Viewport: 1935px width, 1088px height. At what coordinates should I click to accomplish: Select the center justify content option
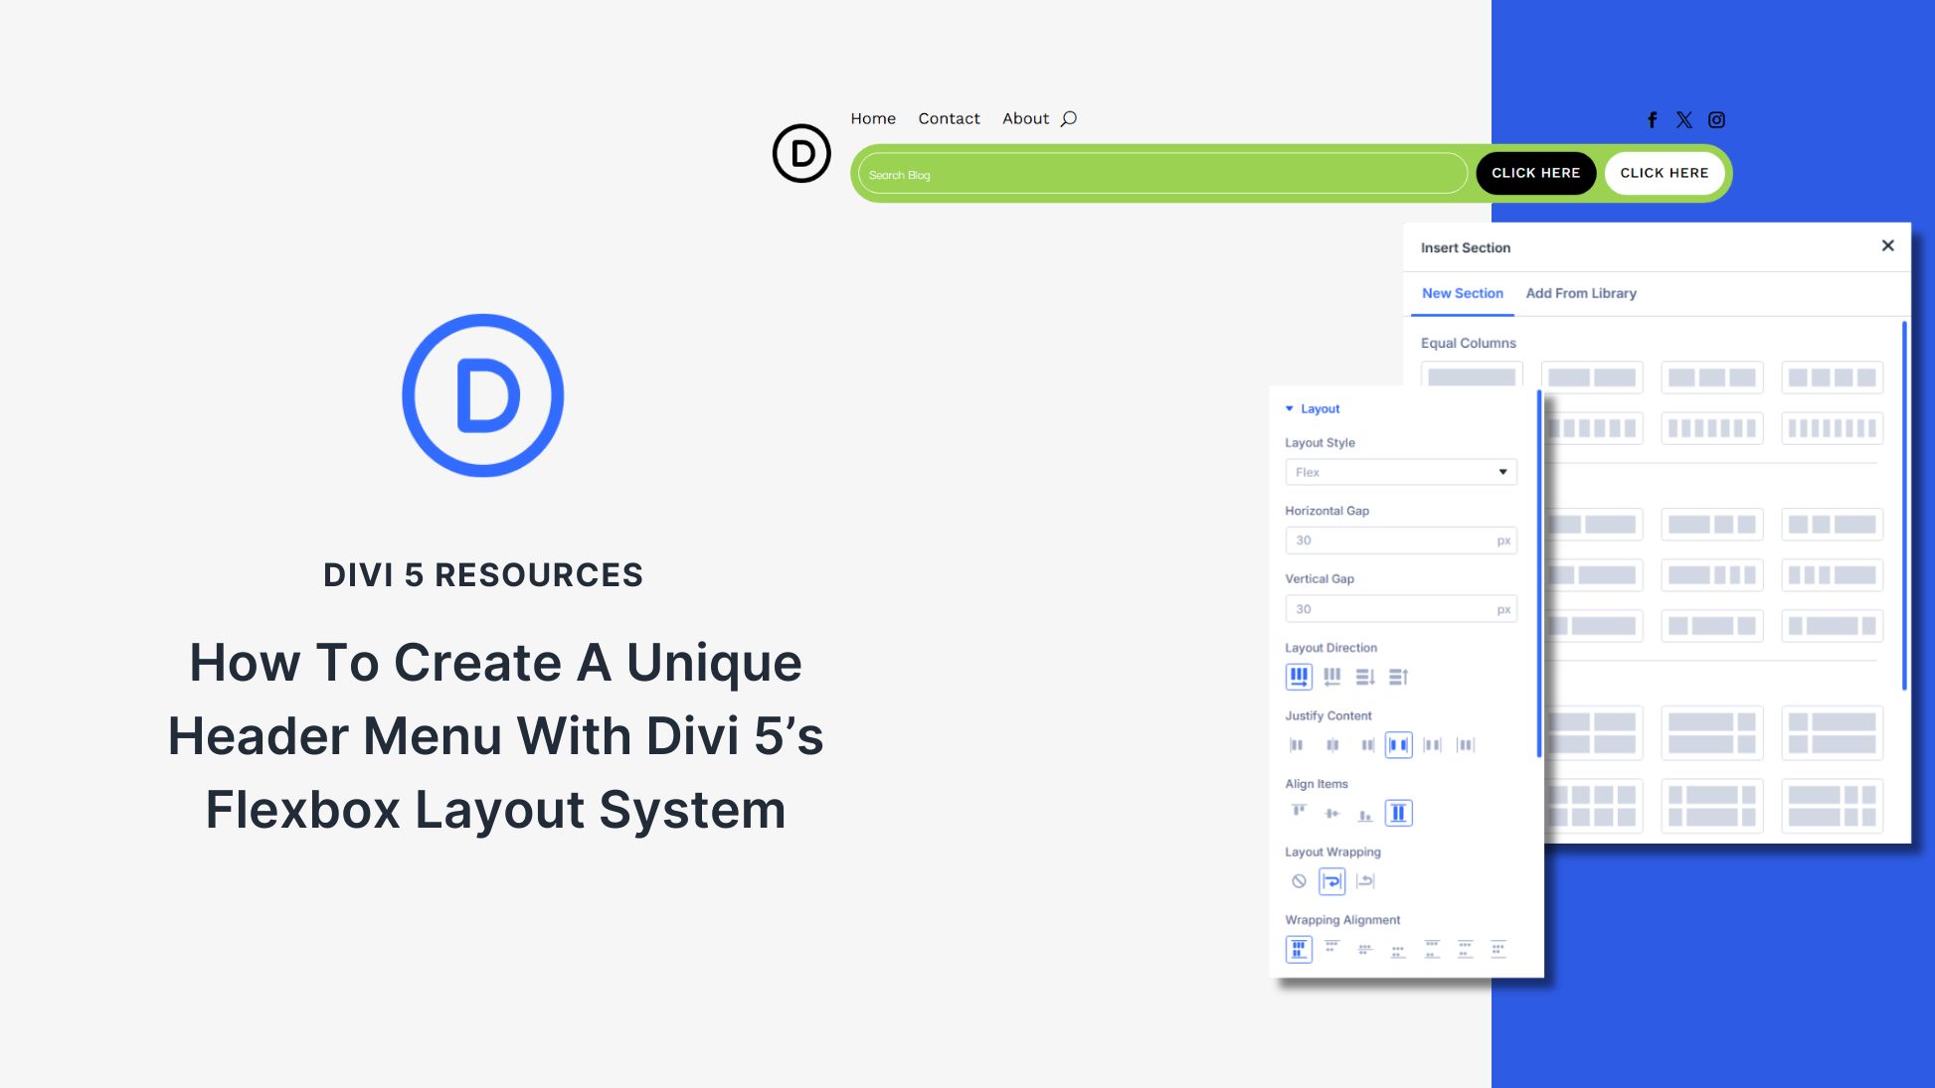click(x=1331, y=744)
